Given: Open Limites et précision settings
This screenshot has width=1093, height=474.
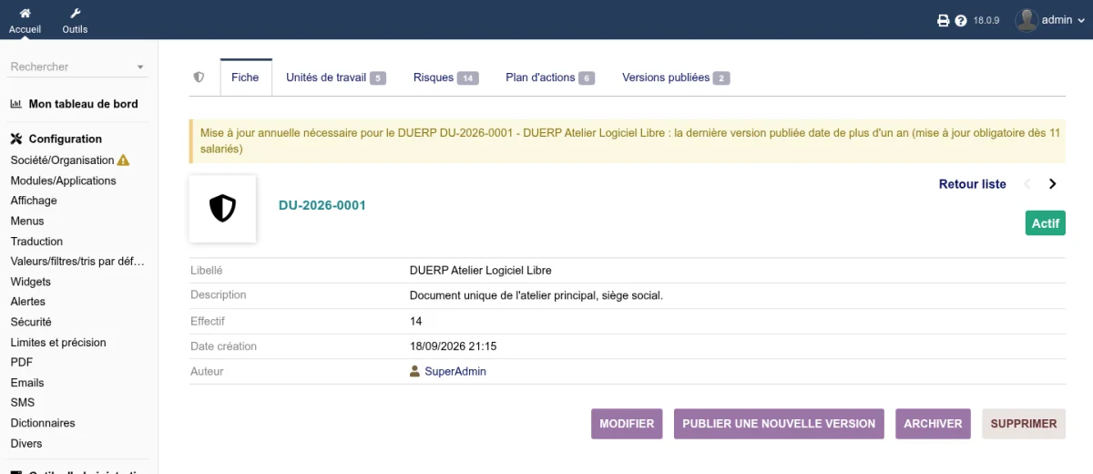Looking at the screenshot, I should pyautogui.click(x=58, y=343).
